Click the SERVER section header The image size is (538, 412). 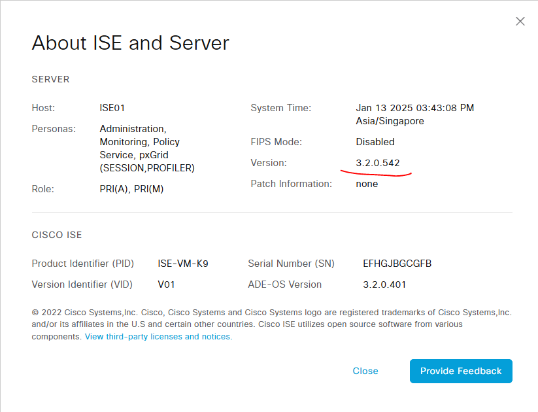[x=50, y=79]
